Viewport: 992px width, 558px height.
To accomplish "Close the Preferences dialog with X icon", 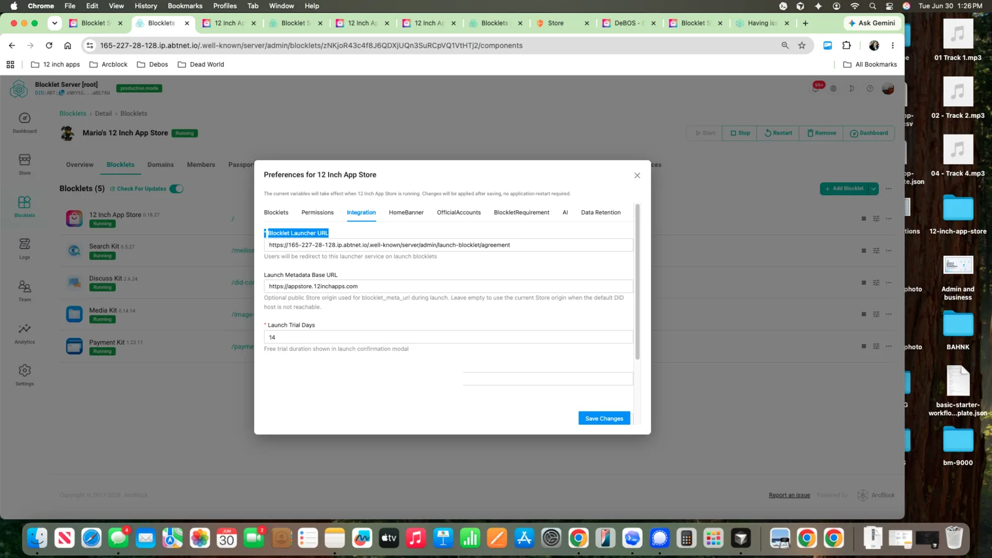I will [637, 175].
